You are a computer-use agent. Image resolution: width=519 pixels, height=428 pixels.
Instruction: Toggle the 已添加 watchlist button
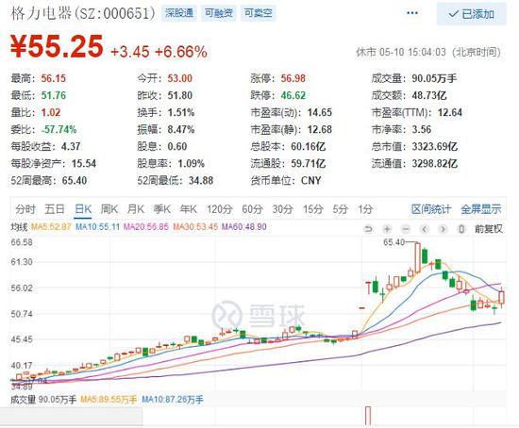click(x=471, y=14)
